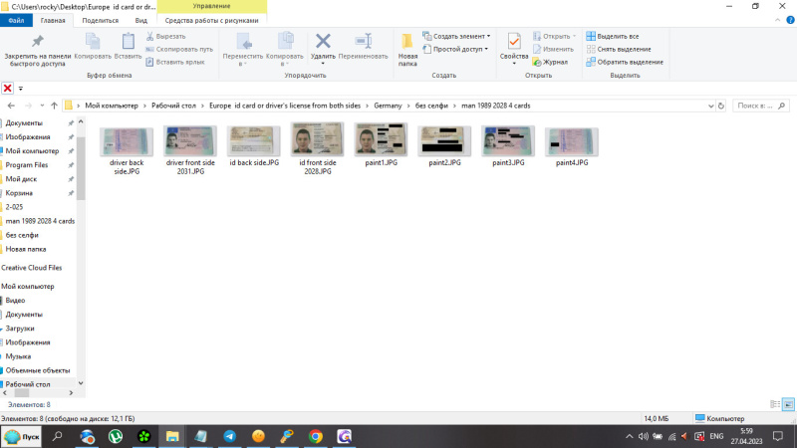Click the Управление contextual tab
This screenshot has height=448, width=797.
(211, 6)
